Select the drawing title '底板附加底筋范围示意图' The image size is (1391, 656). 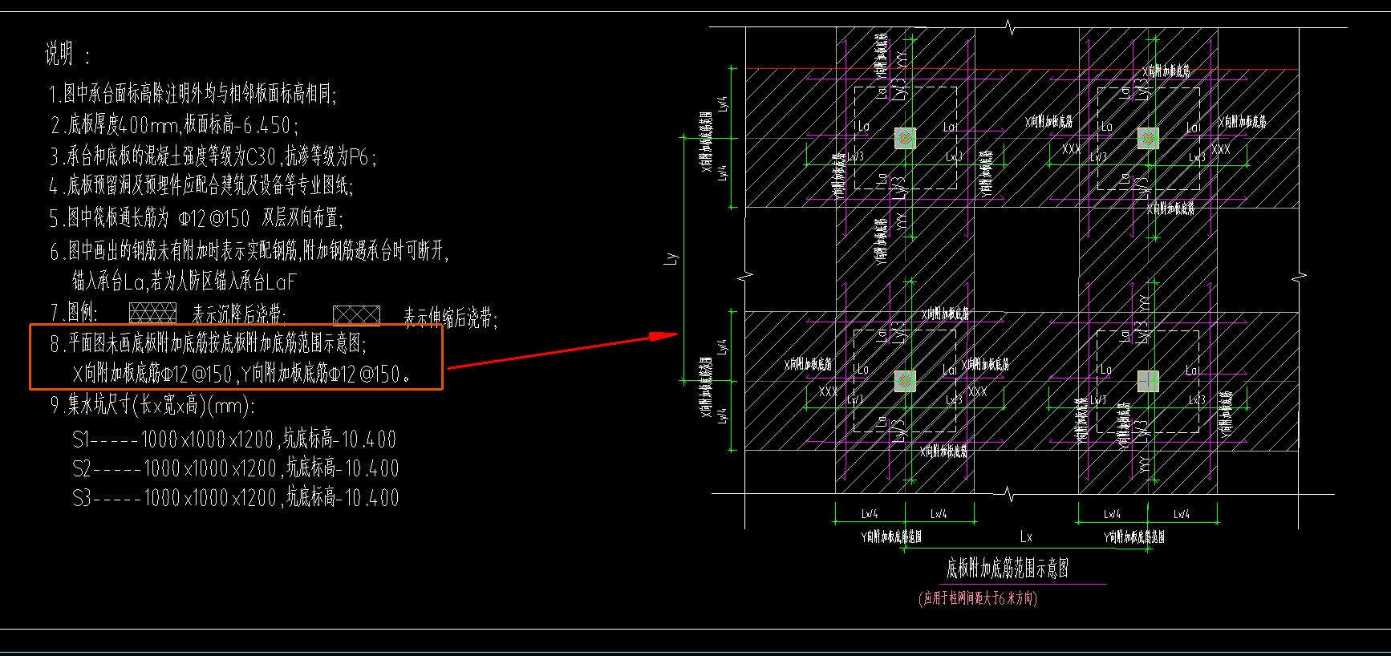[1008, 569]
